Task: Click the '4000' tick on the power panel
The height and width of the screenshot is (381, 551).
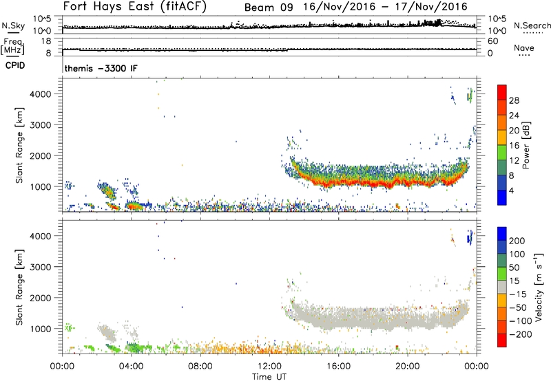Action: point(40,94)
